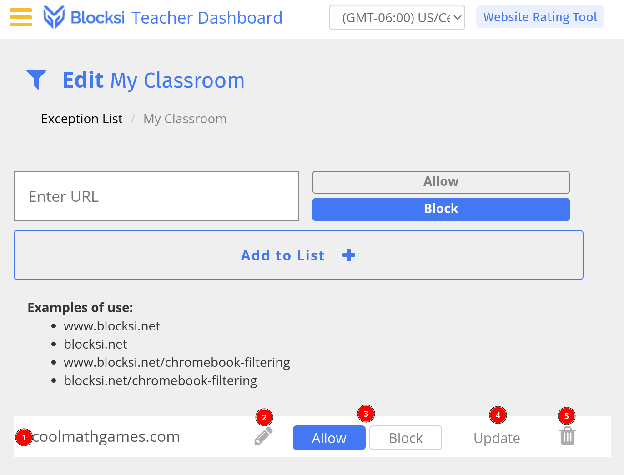Click Update for coolmathgames.com
Image resolution: width=624 pixels, height=475 pixels.
click(497, 438)
